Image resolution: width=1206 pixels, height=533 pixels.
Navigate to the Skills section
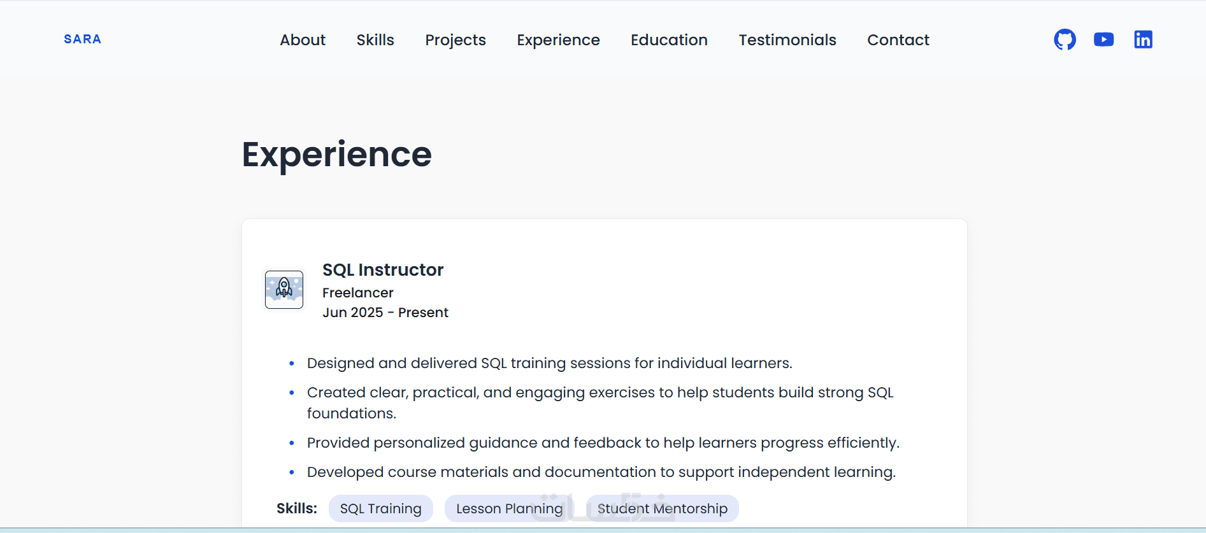375,40
